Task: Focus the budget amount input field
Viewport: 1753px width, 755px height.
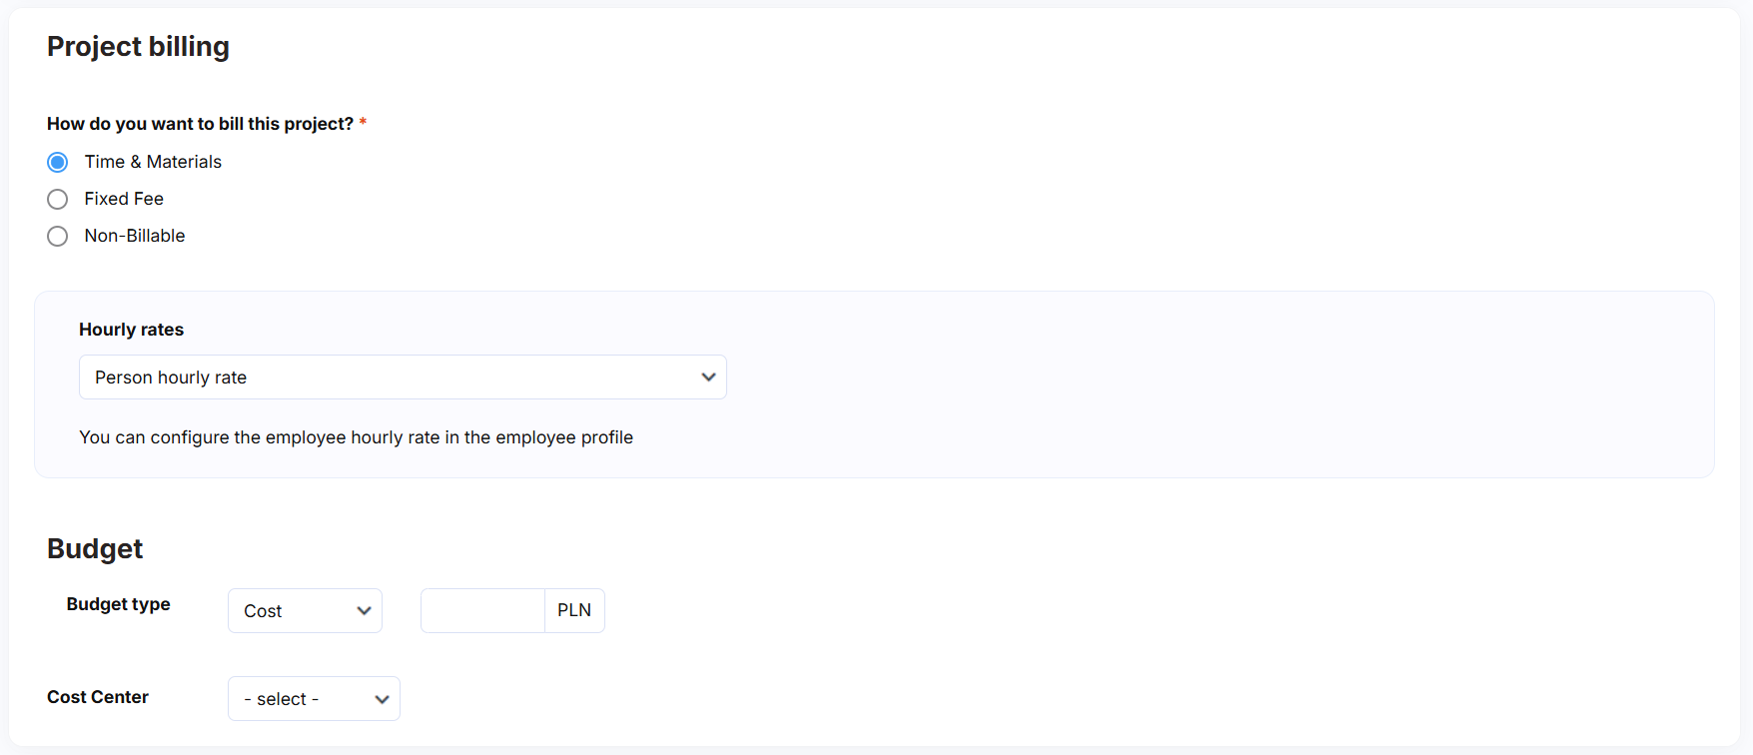Action: pos(482,611)
